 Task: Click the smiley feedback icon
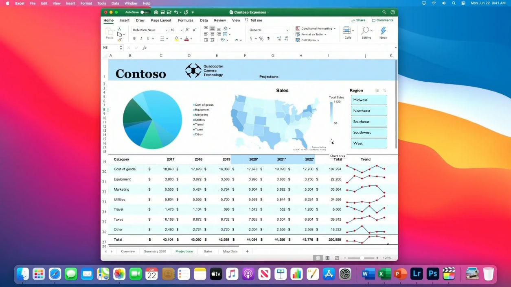[393, 12]
